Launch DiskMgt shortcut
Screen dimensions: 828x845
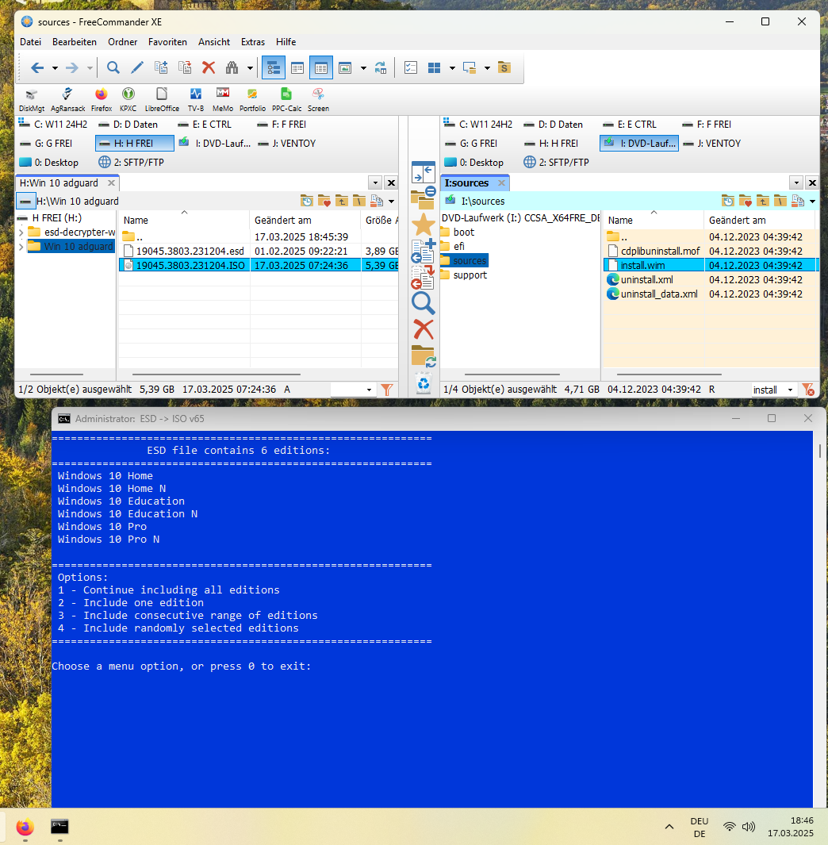pos(31,100)
